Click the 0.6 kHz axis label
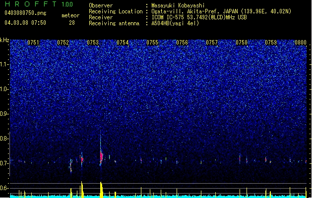Screen dimensions: 312x198 4,188
